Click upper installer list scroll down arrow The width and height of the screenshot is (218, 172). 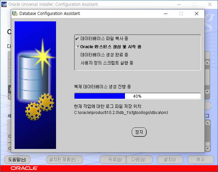[x=207, y=92]
